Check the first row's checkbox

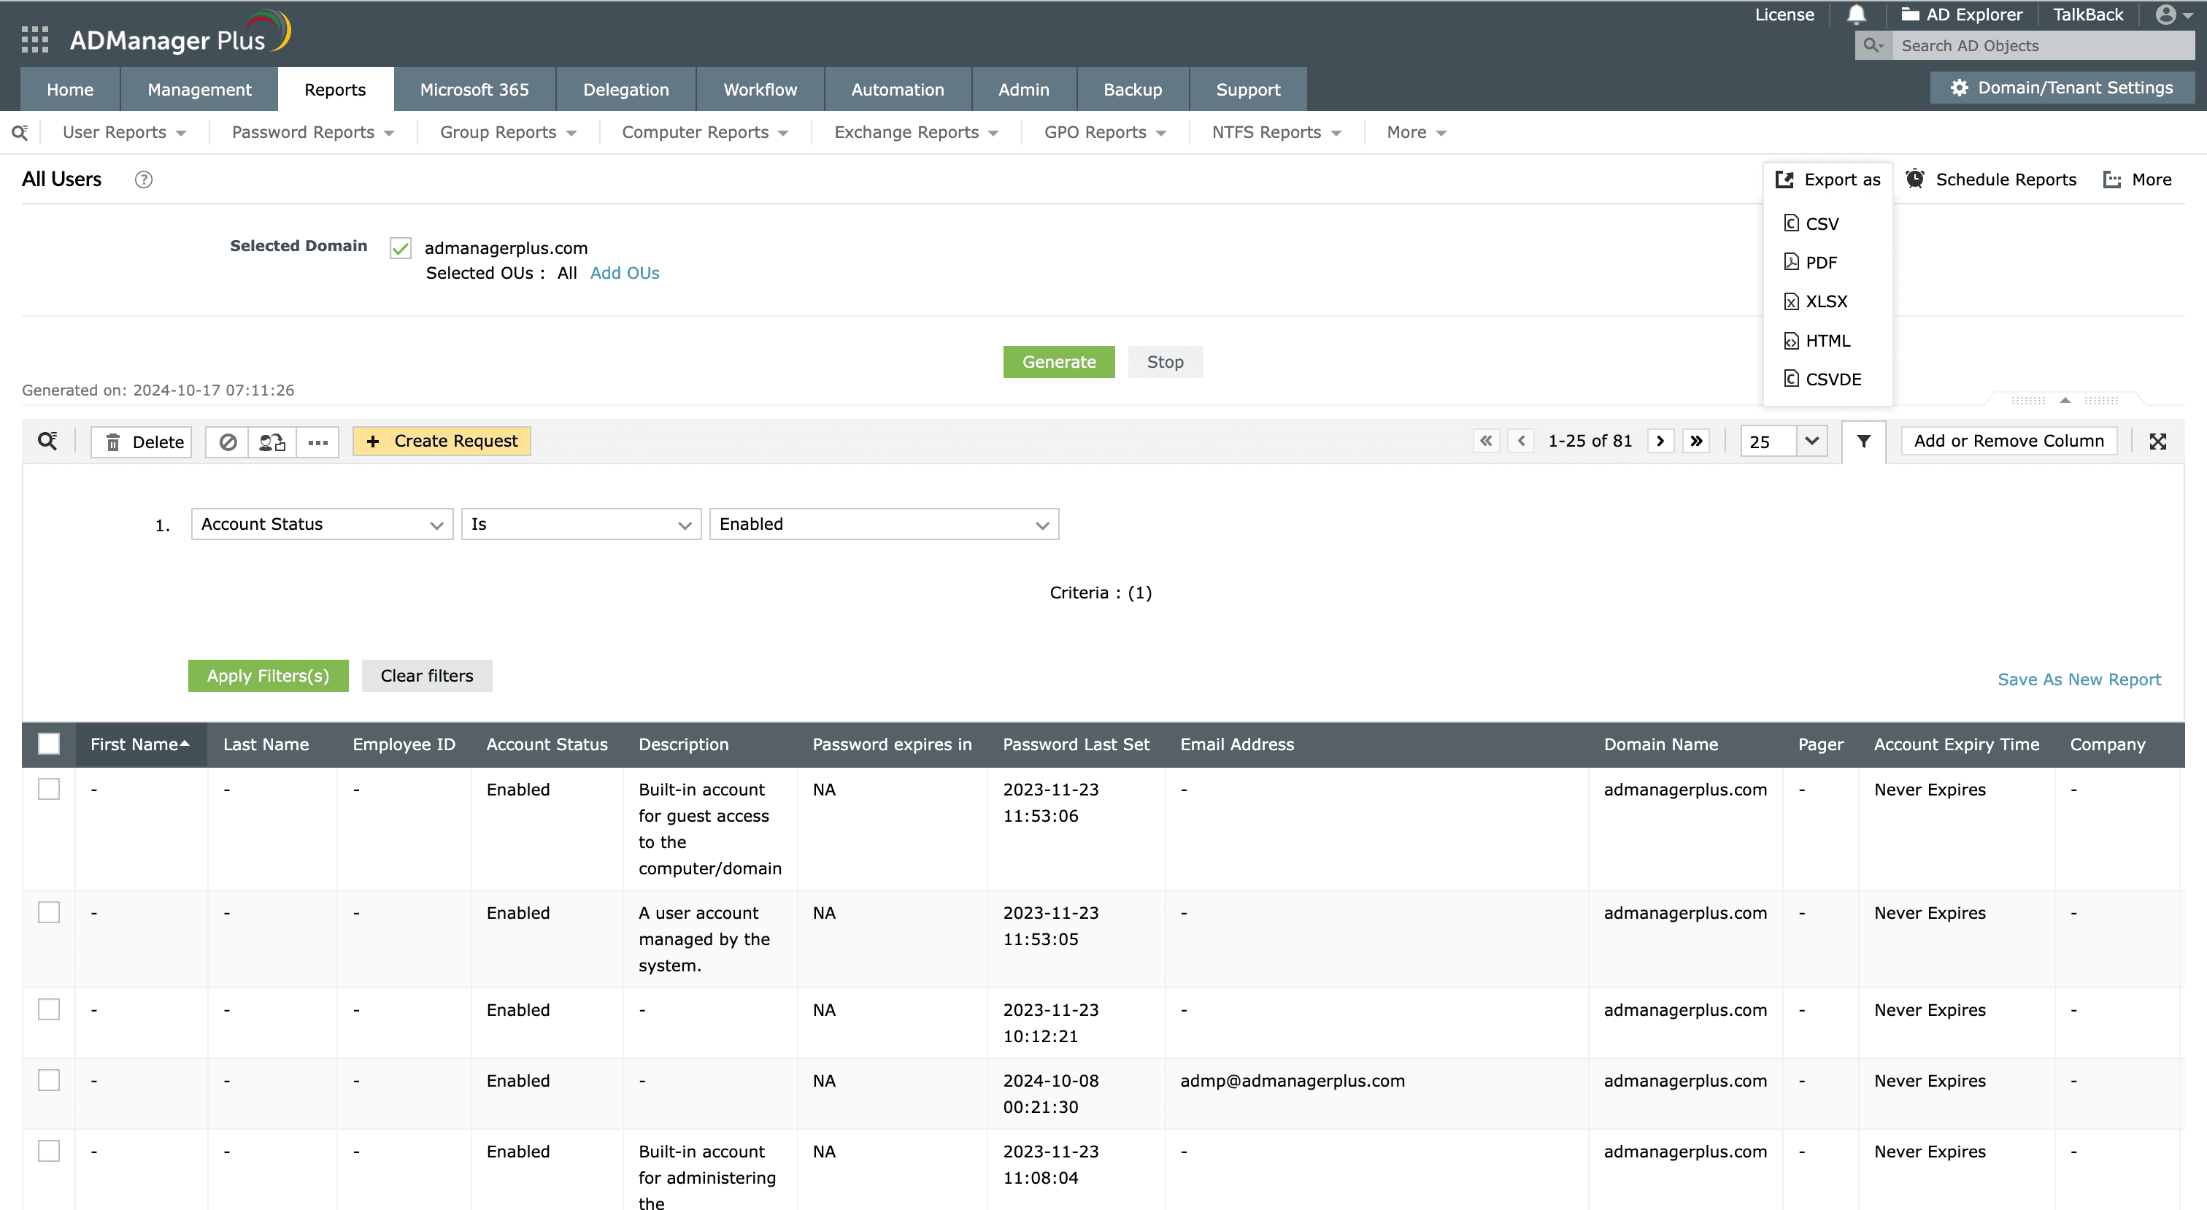pyautogui.click(x=49, y=789)
